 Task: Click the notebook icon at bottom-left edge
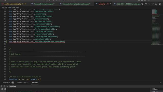tap(2, 89)
